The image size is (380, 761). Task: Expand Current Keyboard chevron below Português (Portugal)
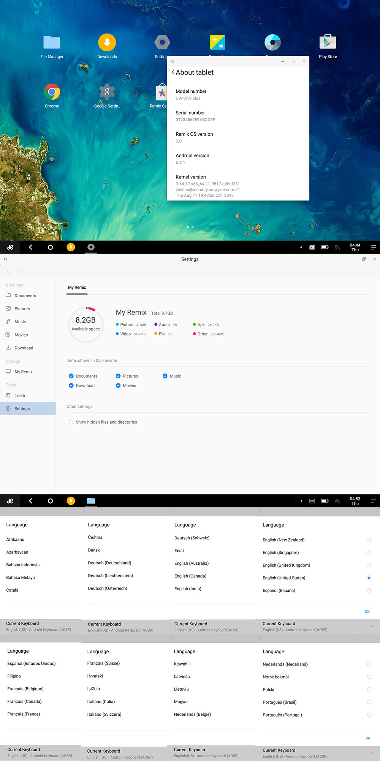pos(372,753)
